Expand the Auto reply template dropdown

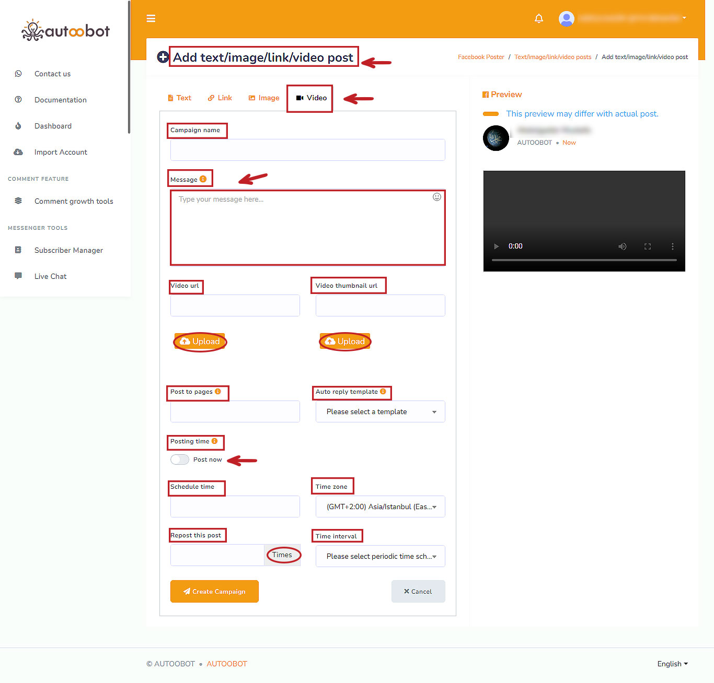(380, 411)
